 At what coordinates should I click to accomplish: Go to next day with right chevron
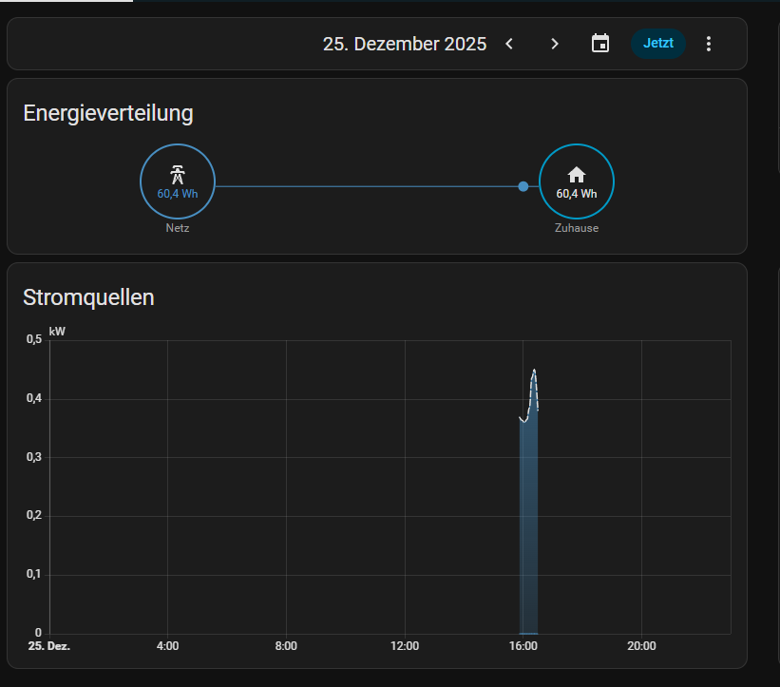coord(555,44)
